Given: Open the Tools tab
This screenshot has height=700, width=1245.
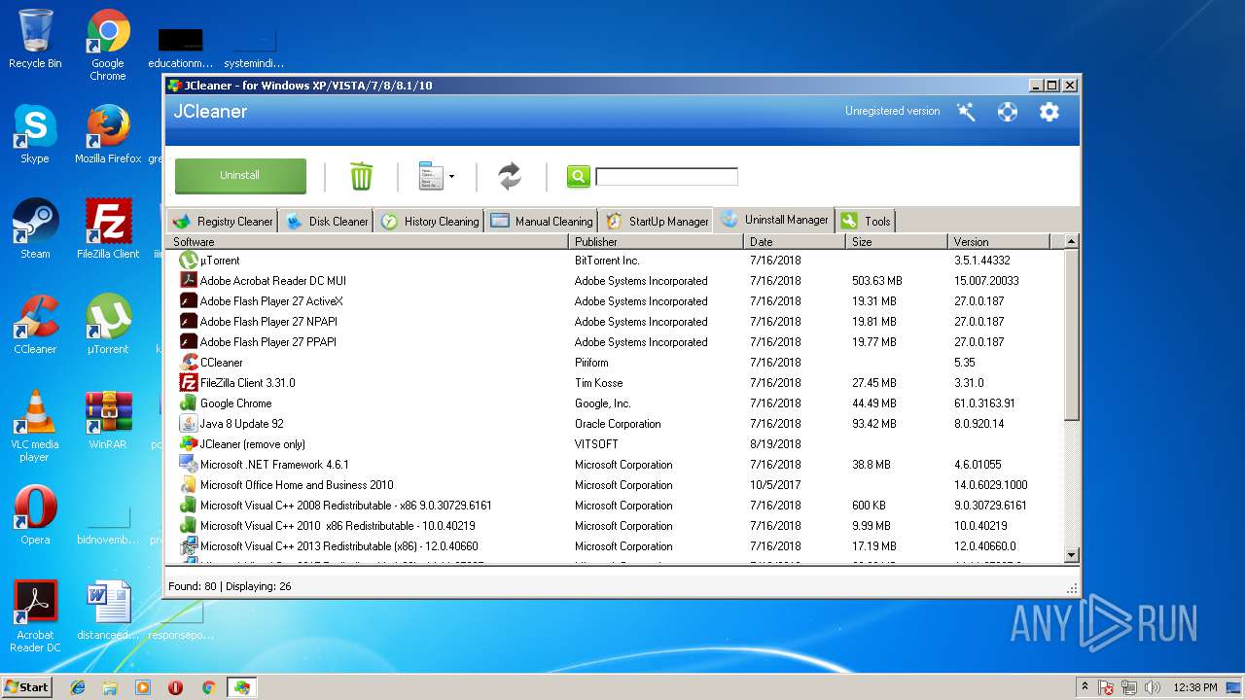Looking at the screenshot, I should coord(866,221).
